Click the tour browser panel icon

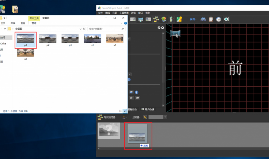point(100,117)
